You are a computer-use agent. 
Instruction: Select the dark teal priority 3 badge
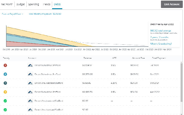(x=5, y=83)
